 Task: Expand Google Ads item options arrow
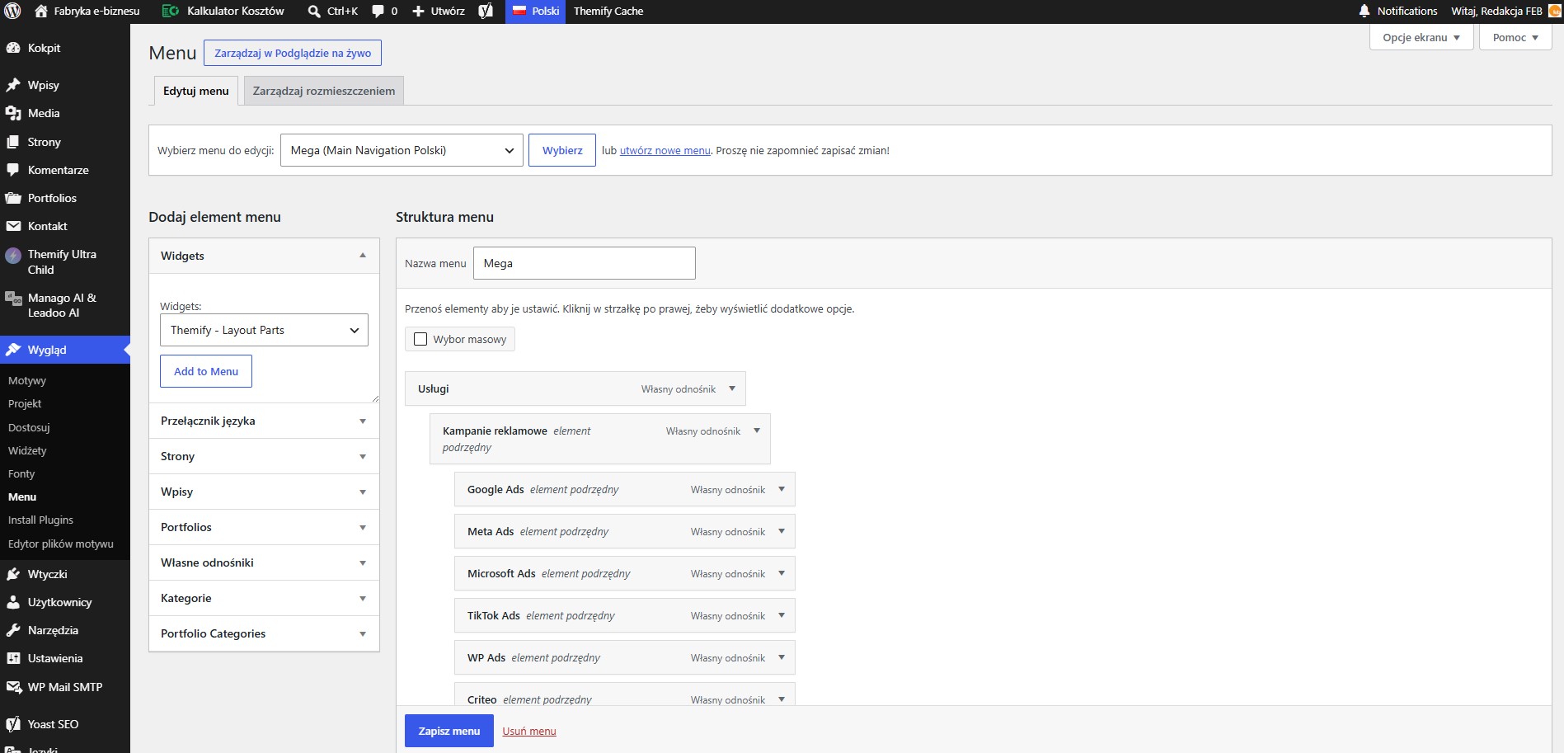pos(782,489)
